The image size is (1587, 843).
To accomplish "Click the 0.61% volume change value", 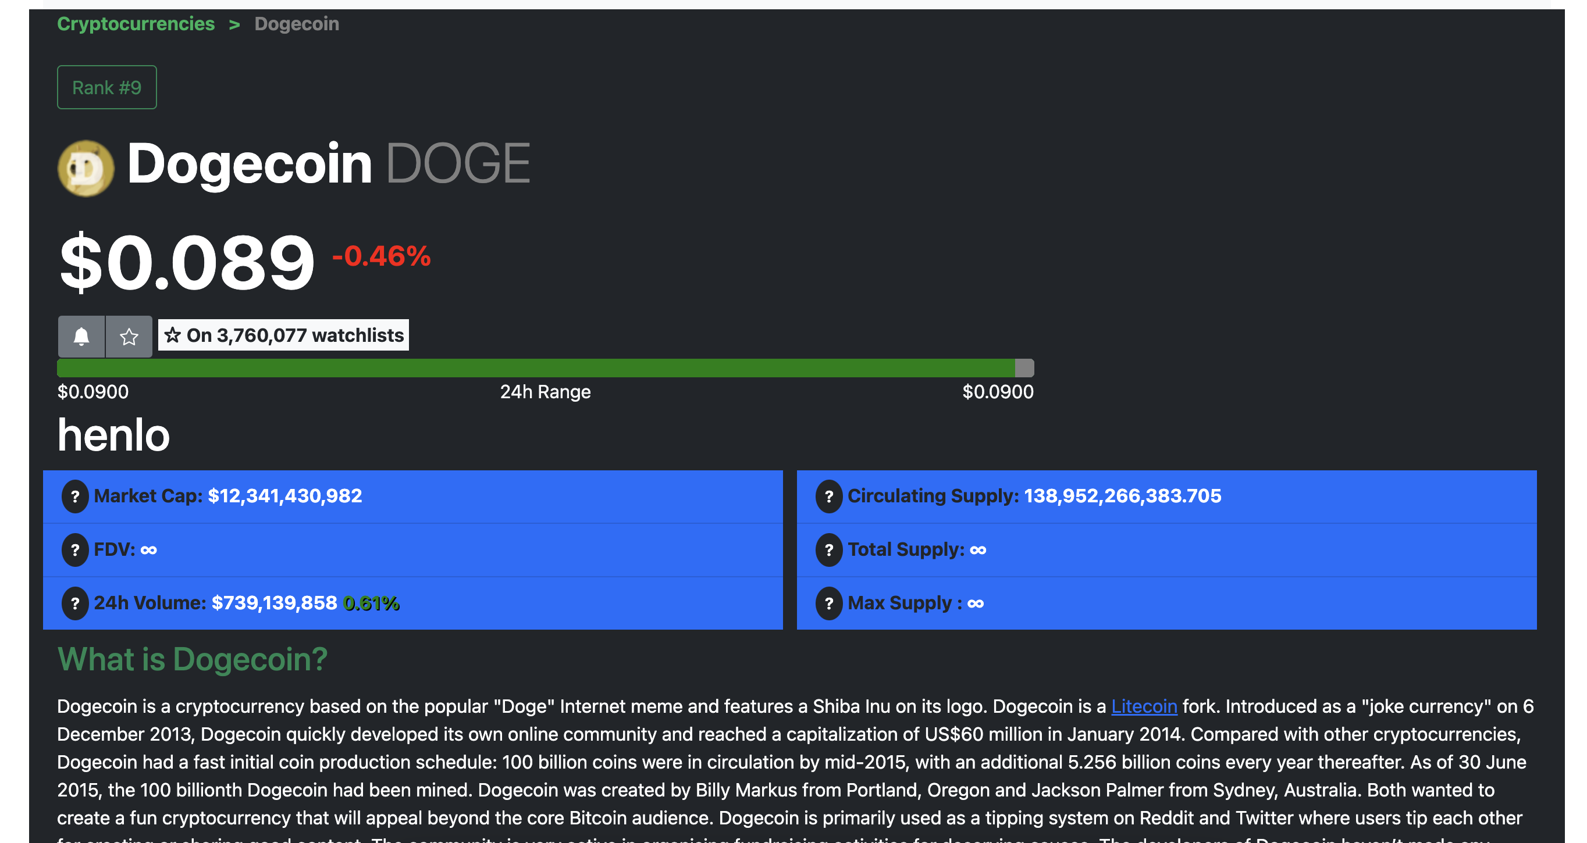I will coord(372,603).
